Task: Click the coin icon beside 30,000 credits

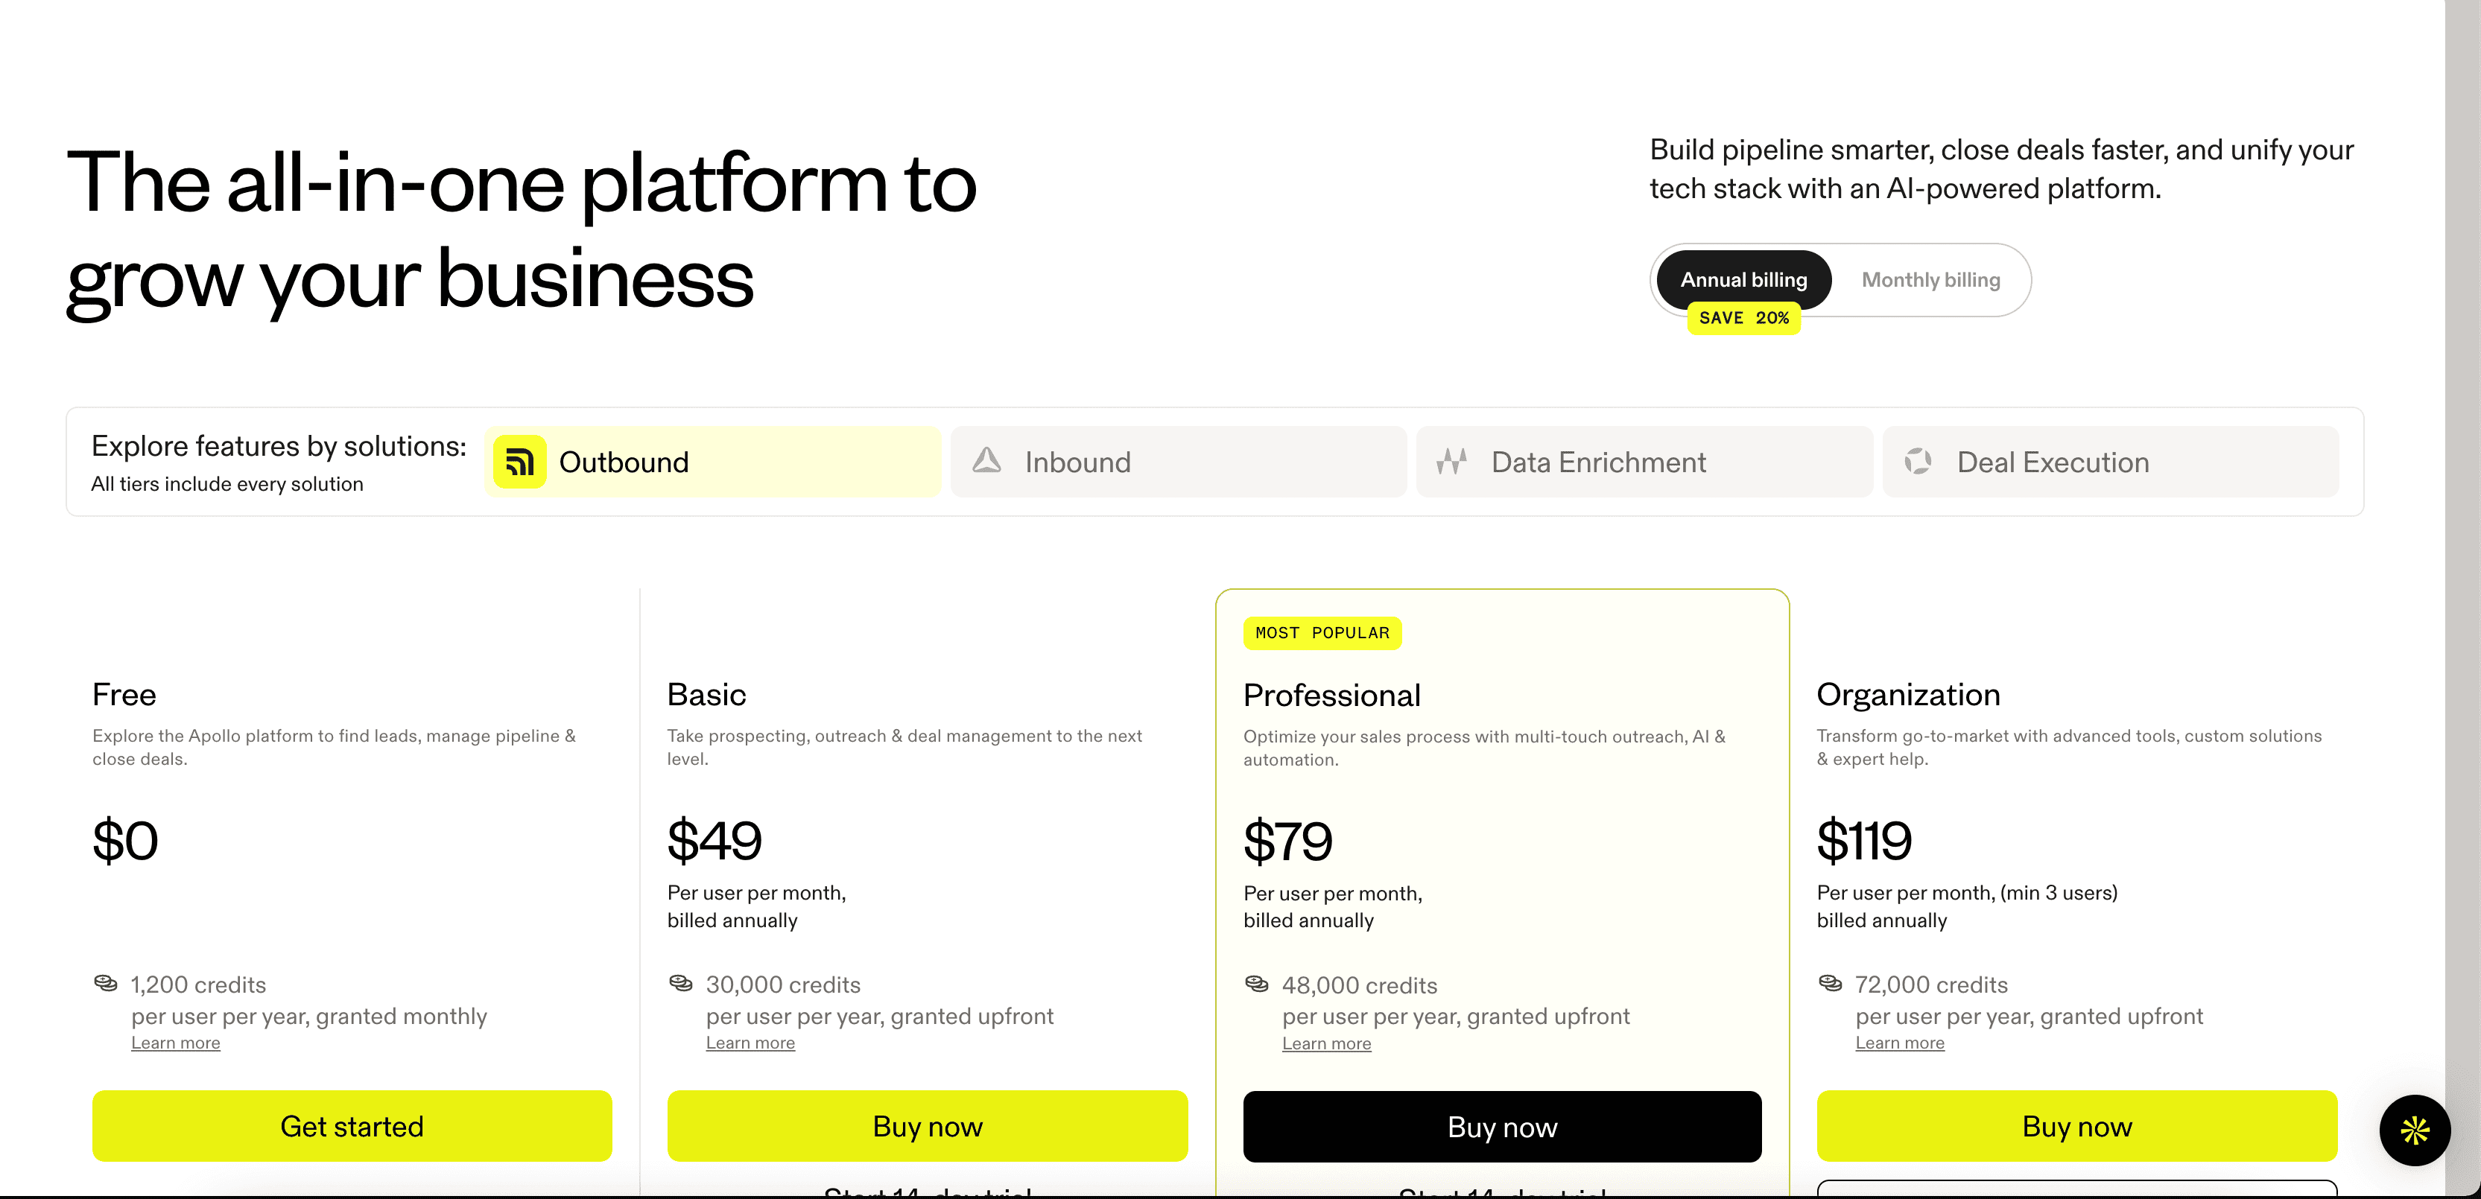Action: (x=680, y=983)
